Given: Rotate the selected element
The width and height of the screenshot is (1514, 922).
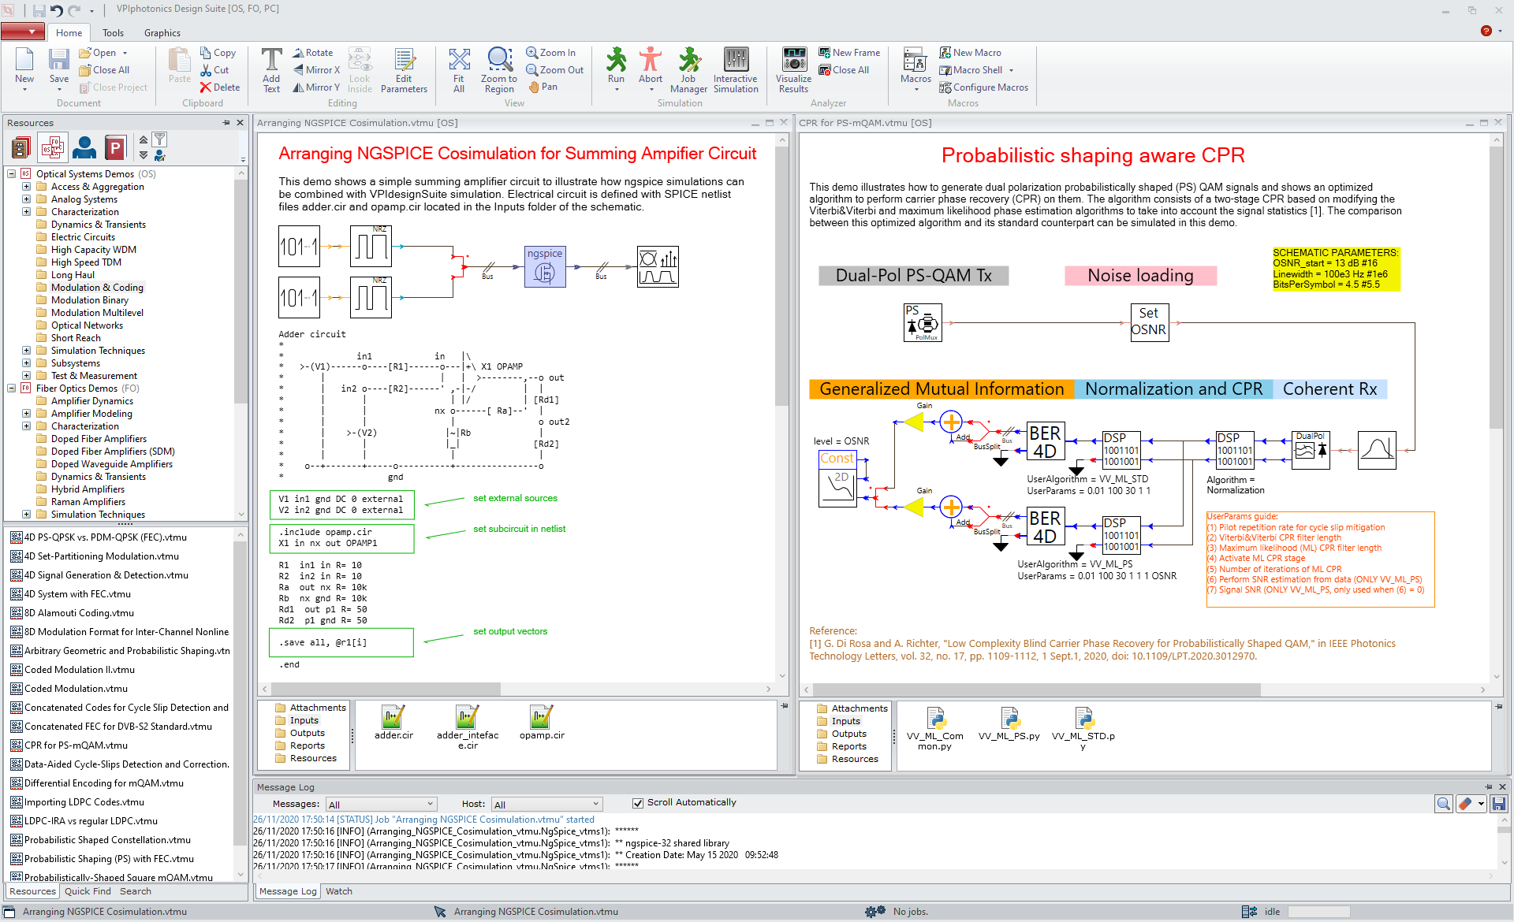Looking at the screenshot, I should (x=314, y=53).
